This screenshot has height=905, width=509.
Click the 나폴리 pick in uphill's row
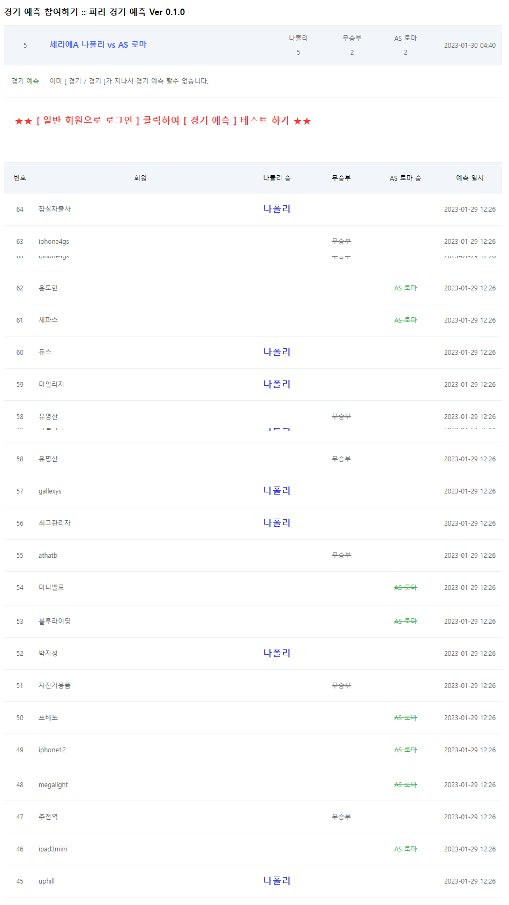tap(276, 881)
